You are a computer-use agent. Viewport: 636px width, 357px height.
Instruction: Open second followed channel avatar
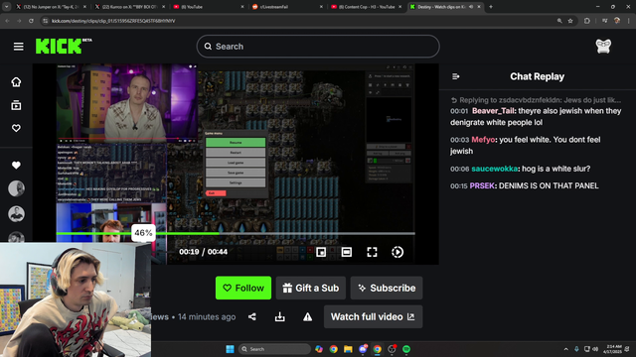16,214
